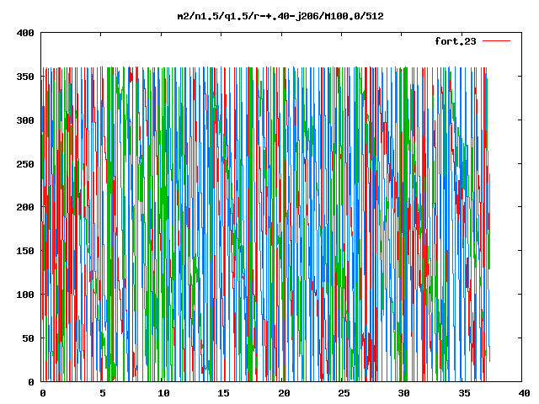
Task: Click y-axis label 200
Action: tap(25, 207)
